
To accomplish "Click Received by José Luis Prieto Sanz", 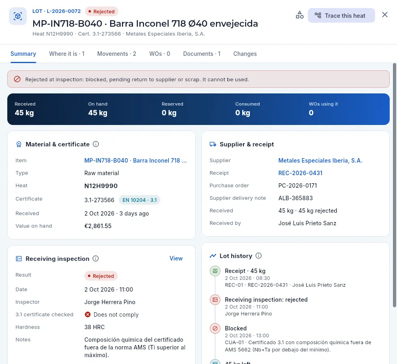I will coord(307,223).
